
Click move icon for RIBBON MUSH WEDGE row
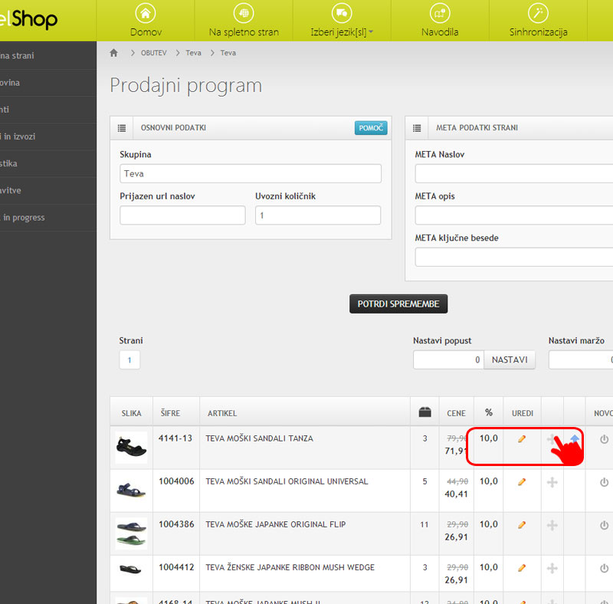tap(552, 569)
